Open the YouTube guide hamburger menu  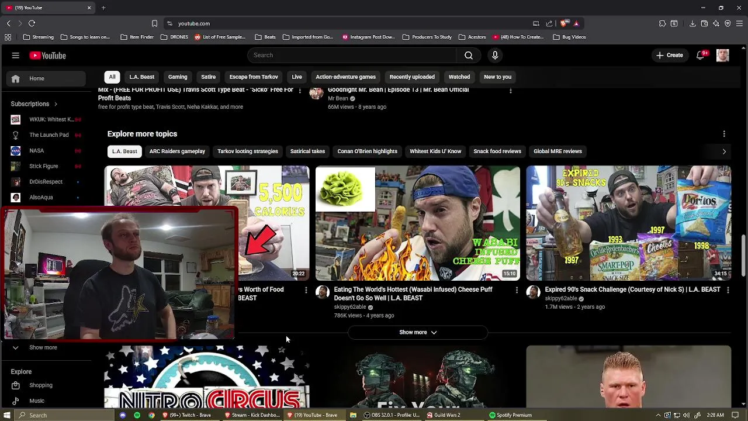pos(16,56)
